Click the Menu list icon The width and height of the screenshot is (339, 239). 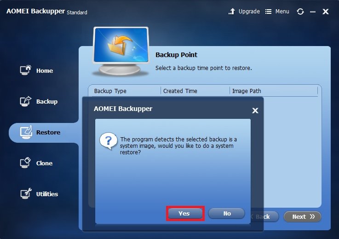(268, 12)
